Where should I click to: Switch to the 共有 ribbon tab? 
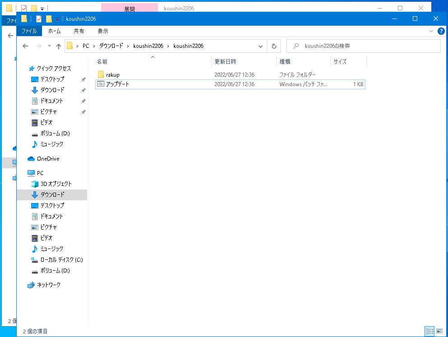point(79,31)
